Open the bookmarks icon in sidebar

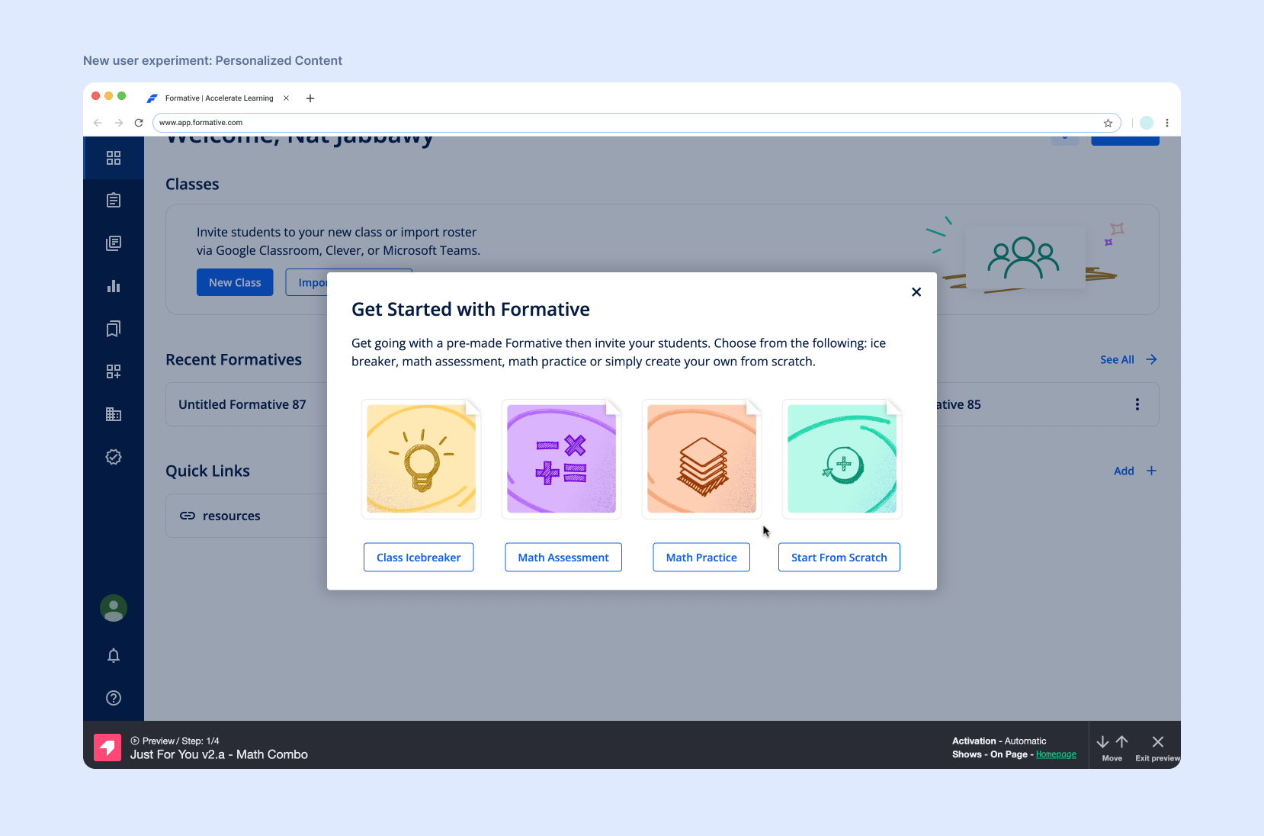point(114,329)
